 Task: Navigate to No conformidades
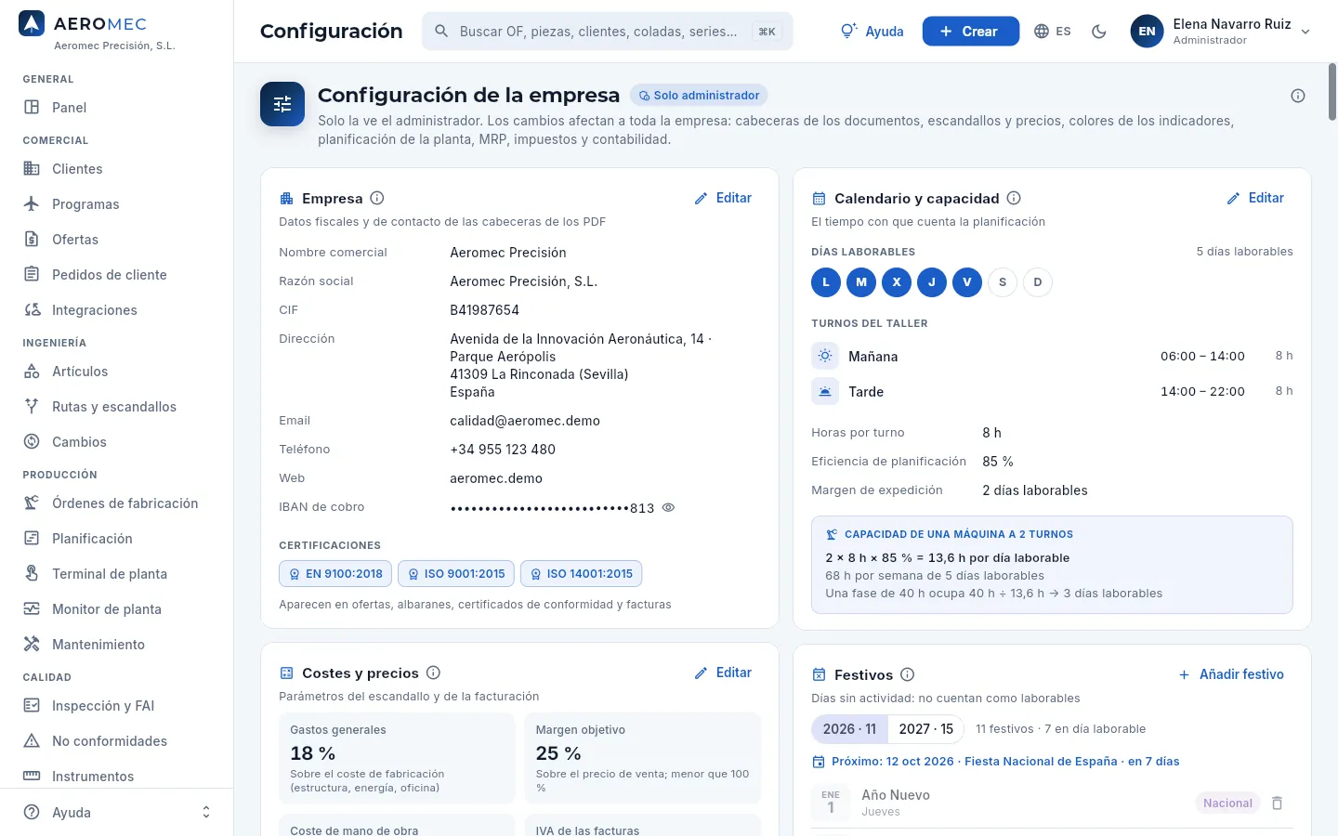tap(117, 741)
